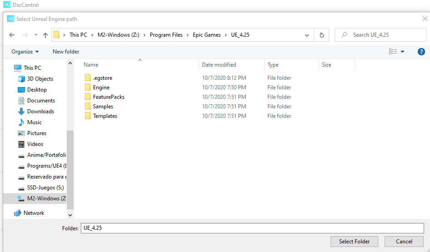
Task: Open the Organize menu
Action: pyautogui.click(x=25, y=52)
